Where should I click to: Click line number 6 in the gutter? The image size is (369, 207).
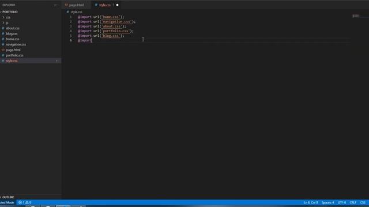point(70,40)
